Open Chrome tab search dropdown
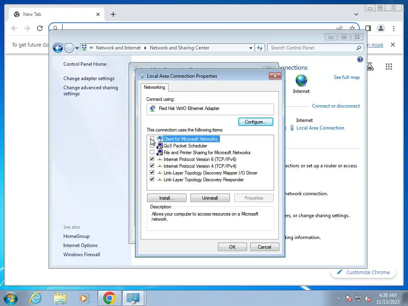Screen dimensions: 408x306 click(x=356, y=14)
